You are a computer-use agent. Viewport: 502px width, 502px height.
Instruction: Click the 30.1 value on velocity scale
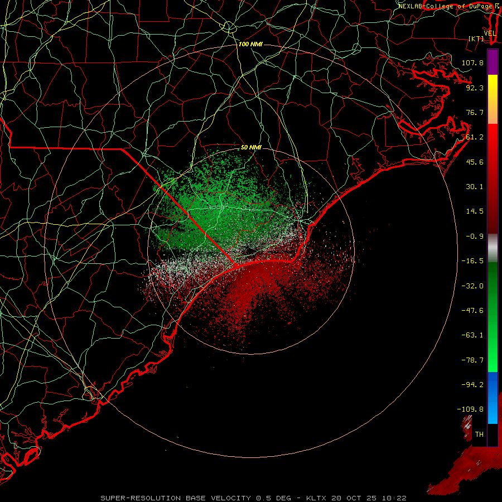pos(475,187)
